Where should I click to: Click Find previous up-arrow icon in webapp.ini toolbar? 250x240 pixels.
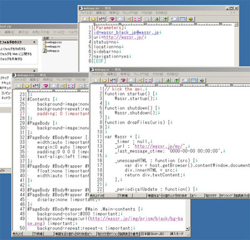(164, 19)
